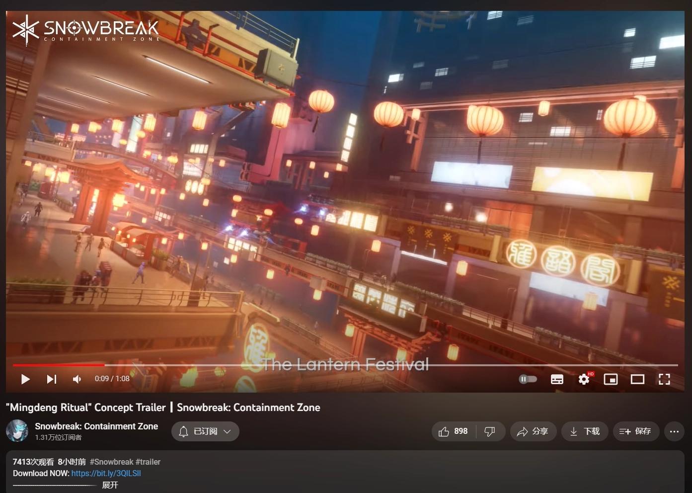
Task: Open the #trailer hashtag
Action: pos(148,462)
